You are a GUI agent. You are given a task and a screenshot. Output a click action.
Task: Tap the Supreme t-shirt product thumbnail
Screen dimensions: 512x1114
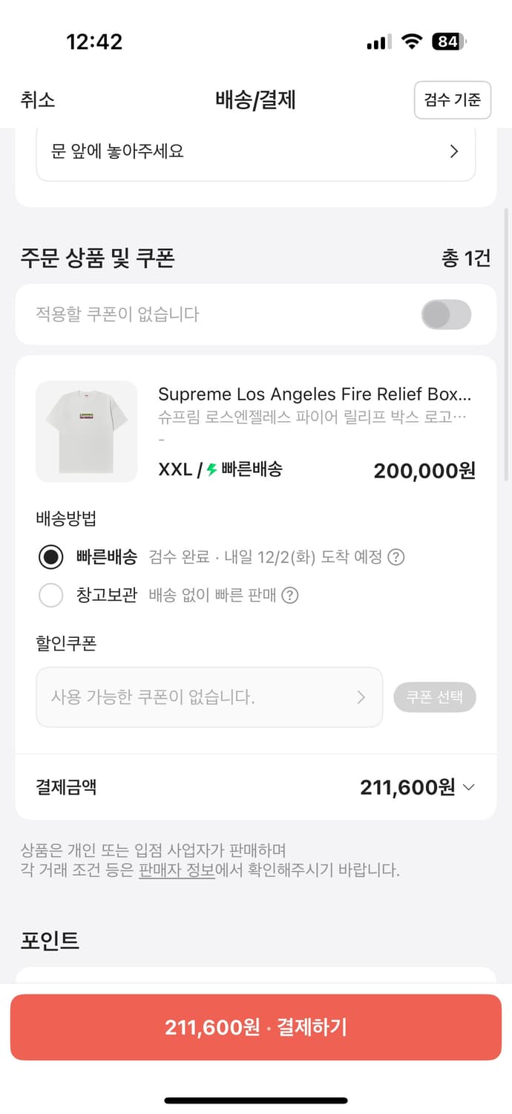tap(86, 431)
